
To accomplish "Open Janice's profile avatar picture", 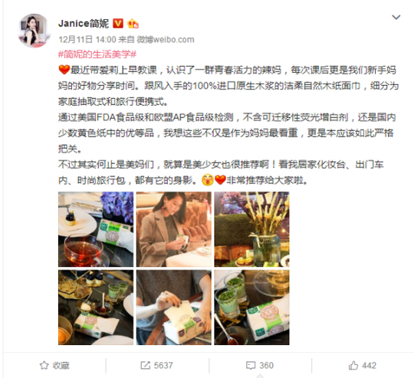I will (34, 31).
